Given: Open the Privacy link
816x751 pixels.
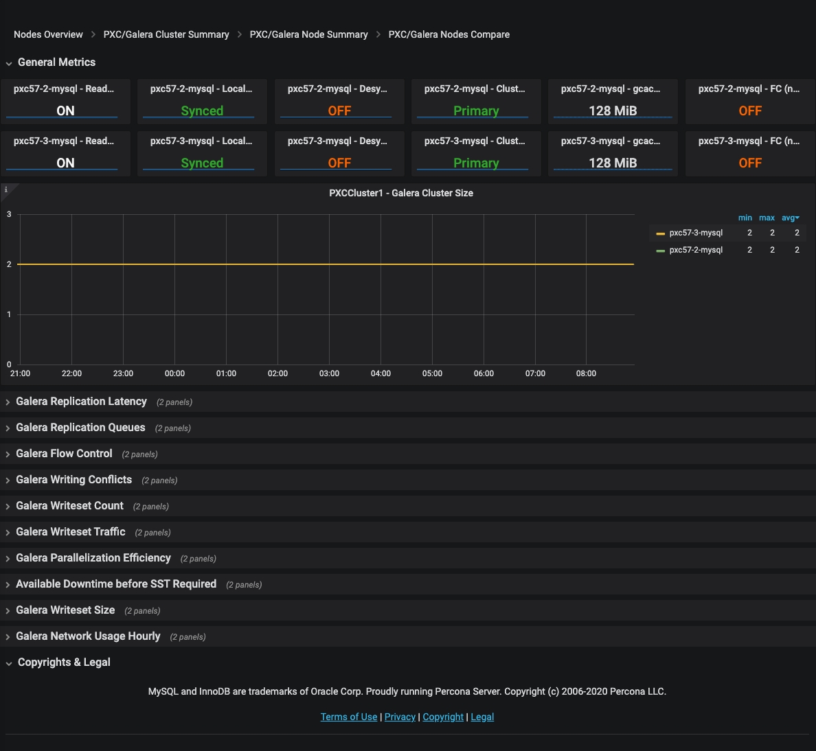Looking at the screenshot, I should click(x=400, y=717).
